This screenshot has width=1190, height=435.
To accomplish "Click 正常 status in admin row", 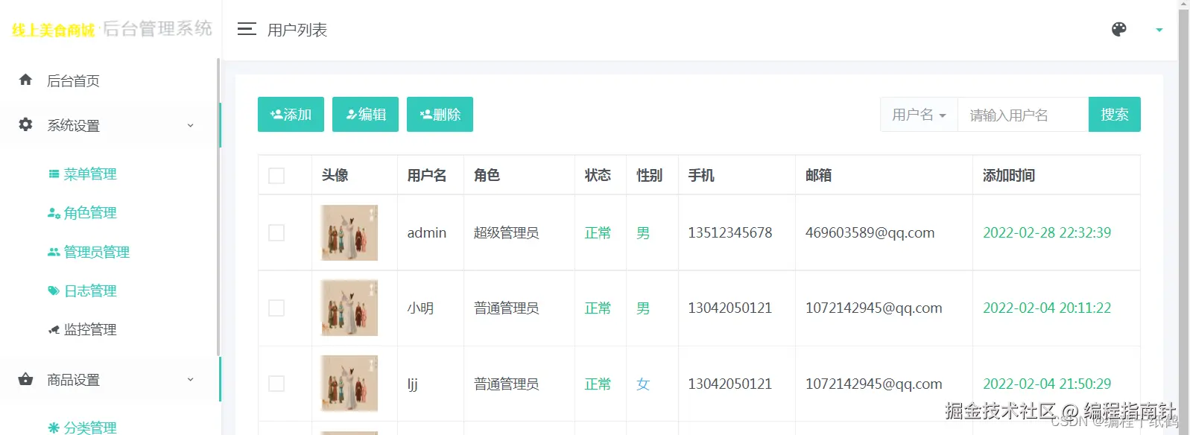I will [x=598, y=232].
